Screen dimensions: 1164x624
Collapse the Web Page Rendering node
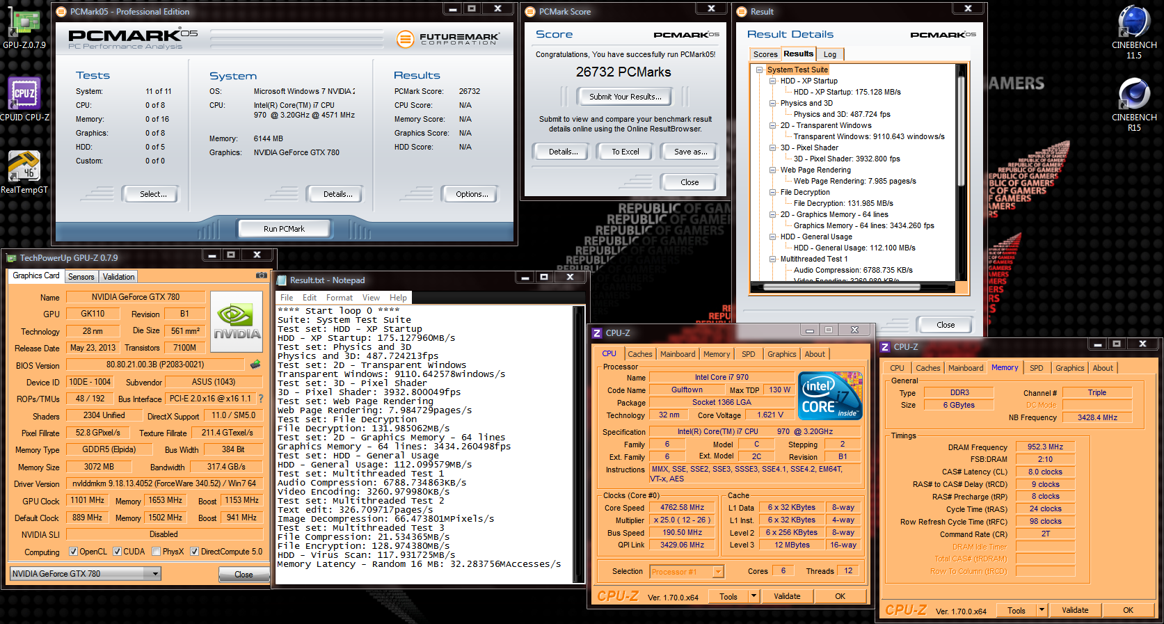coord(772,170)
